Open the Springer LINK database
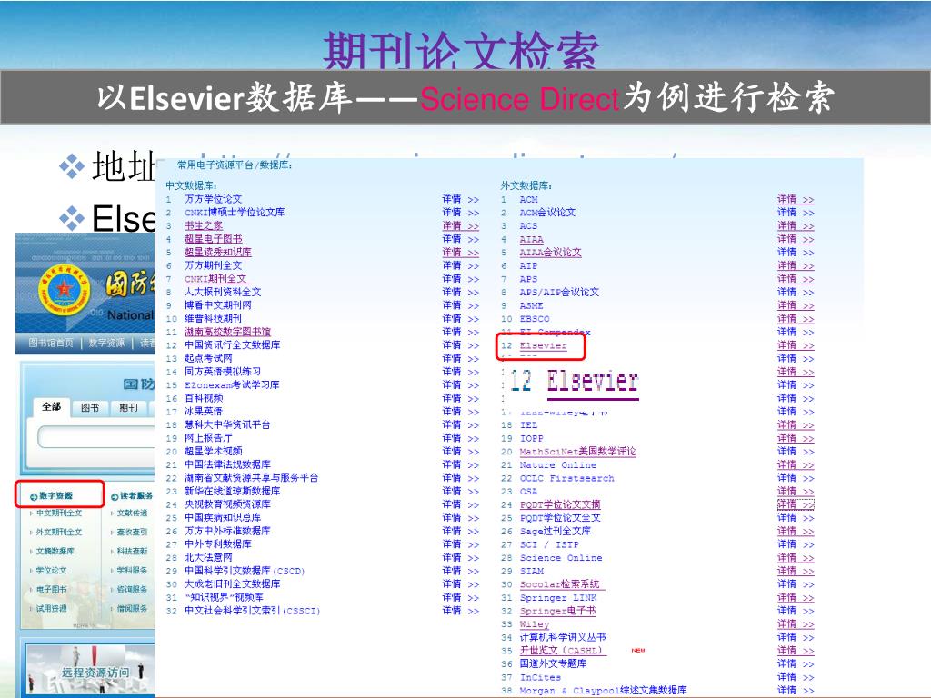The height and width of the screenshot is (698, 931). [x=558, y=598]
